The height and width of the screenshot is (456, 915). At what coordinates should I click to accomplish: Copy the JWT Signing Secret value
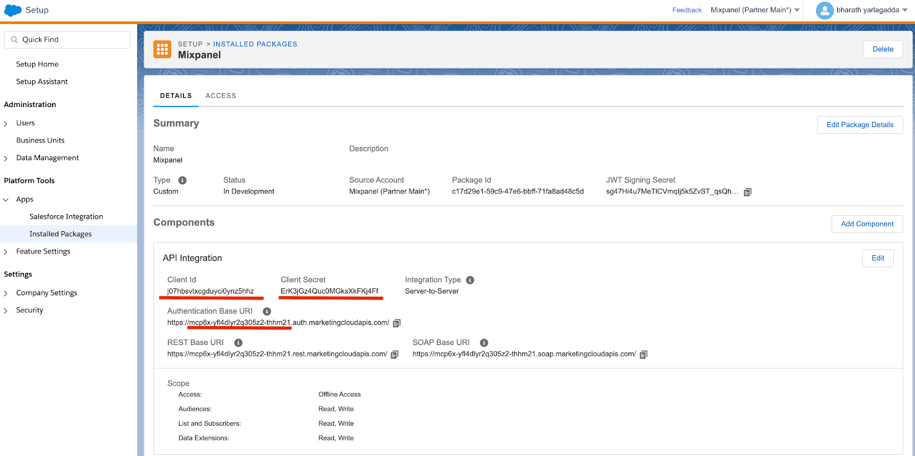coord(747,192)
